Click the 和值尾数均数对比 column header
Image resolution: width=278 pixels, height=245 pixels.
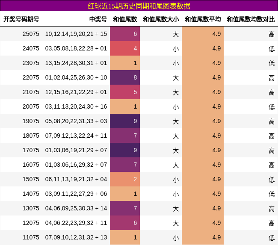(x=251, y=19)
